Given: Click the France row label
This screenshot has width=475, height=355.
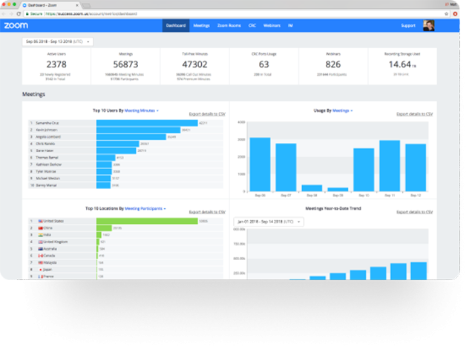Looking at the screenshot, I should (x=49, y=276).
